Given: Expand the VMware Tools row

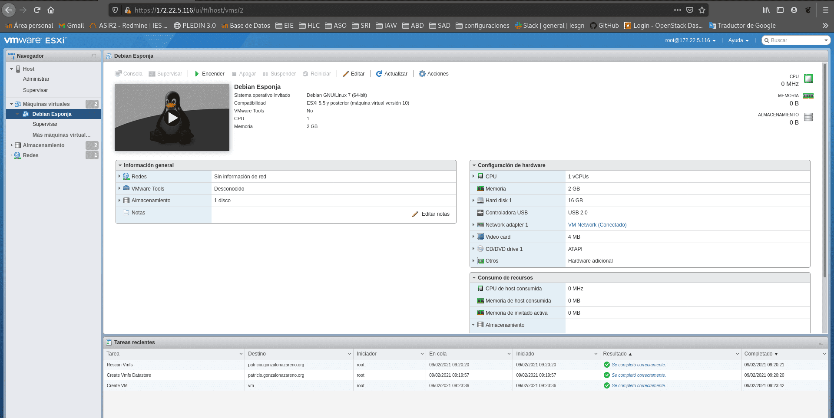Looking at the screenshot, I should tap(119, 188).
